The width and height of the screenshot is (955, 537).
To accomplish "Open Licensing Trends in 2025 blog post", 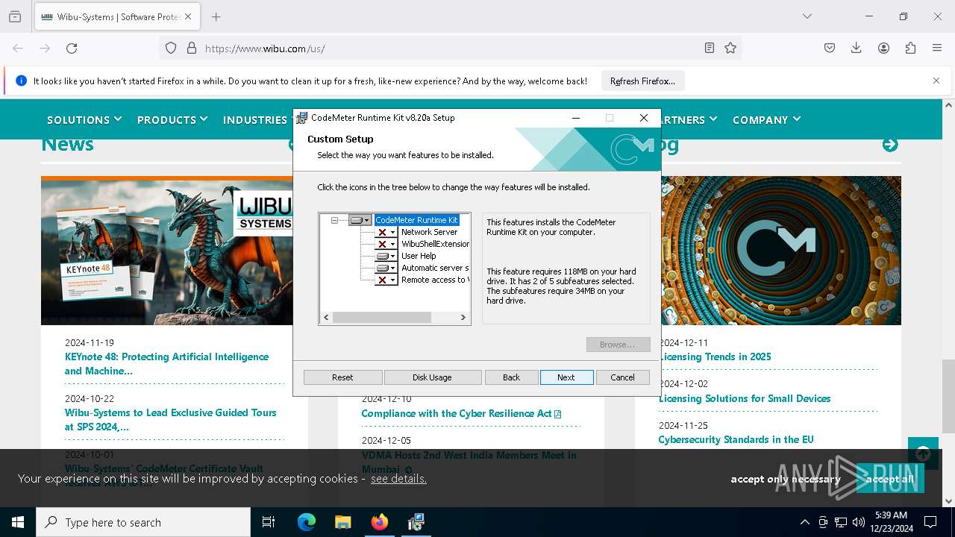I will pos(715,357).
